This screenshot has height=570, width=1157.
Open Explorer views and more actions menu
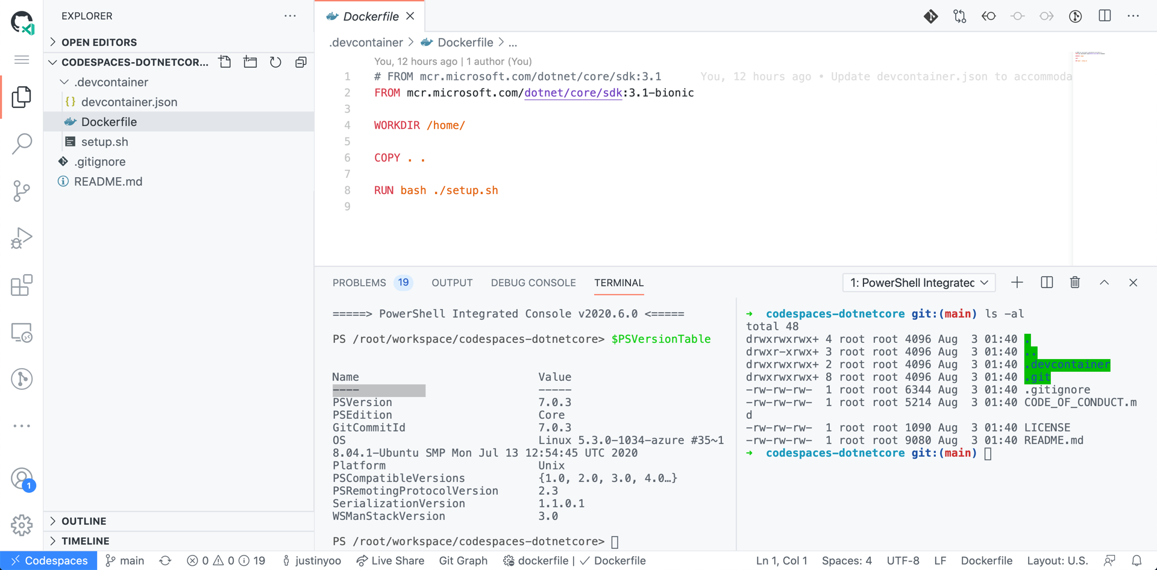(x=290, y=16)
